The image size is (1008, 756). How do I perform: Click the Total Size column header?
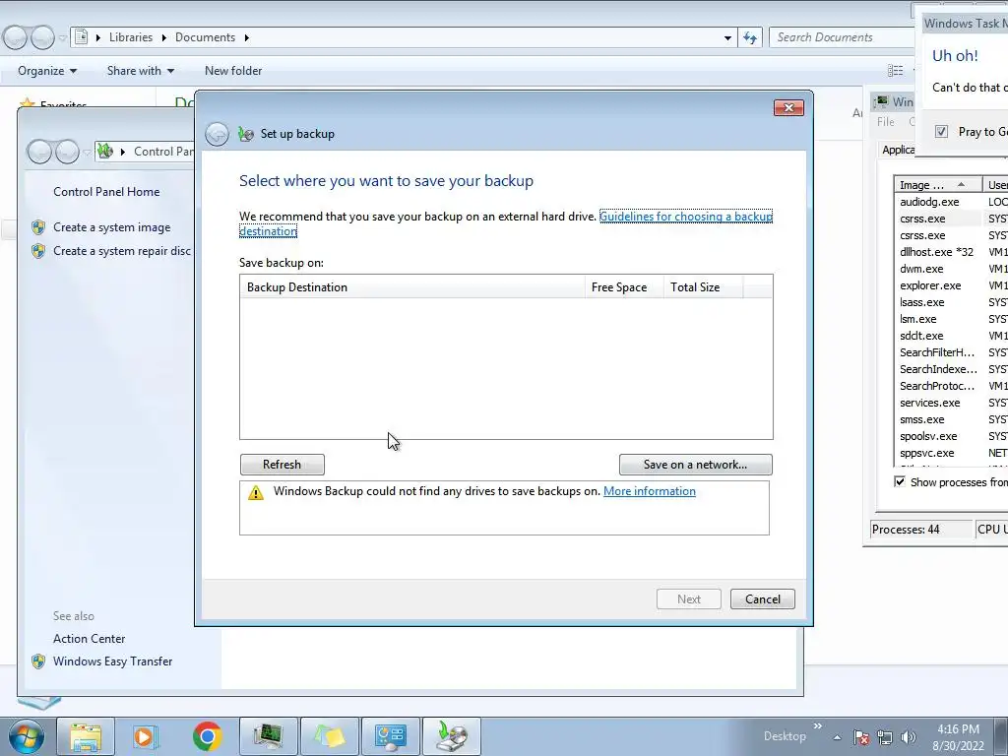click(x=703, y=287)
